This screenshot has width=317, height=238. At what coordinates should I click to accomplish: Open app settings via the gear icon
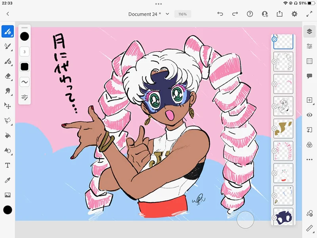294,14
